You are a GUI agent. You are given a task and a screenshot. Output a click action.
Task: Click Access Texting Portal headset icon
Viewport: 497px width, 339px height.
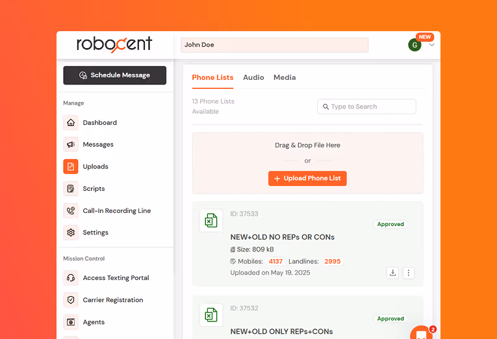coord(71,278)
